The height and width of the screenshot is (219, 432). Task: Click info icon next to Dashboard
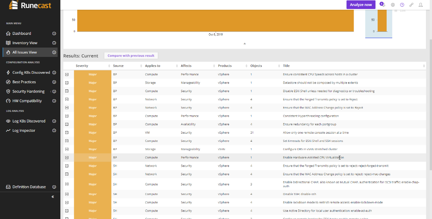(54, 34)
